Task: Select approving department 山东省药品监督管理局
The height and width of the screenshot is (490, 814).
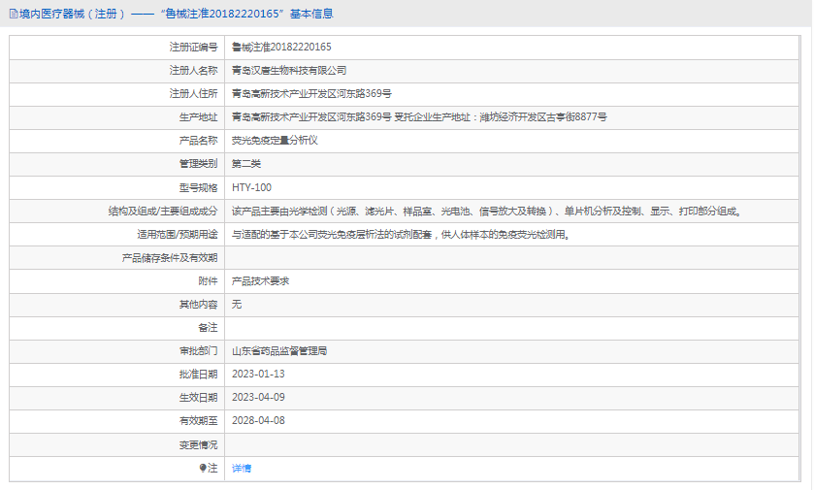Action: pos(279,351)
